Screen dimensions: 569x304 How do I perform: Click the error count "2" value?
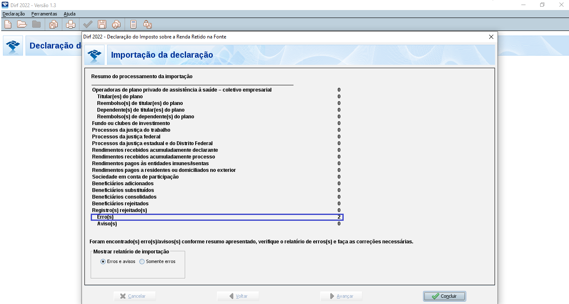(x=339, y=217)
